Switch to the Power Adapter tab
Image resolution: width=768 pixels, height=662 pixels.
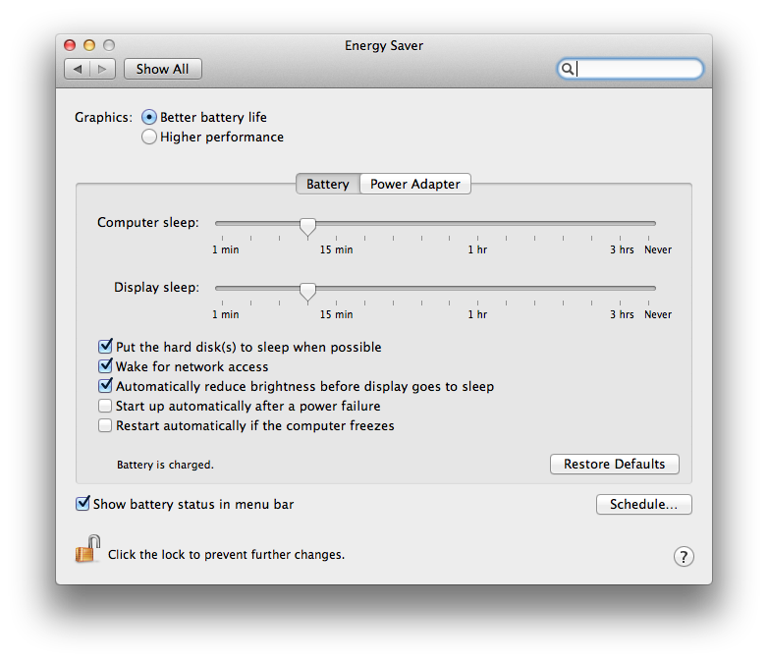(x=415, y=184)
